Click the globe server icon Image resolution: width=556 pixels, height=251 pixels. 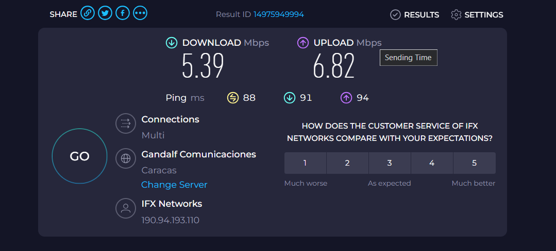(125, 158)
